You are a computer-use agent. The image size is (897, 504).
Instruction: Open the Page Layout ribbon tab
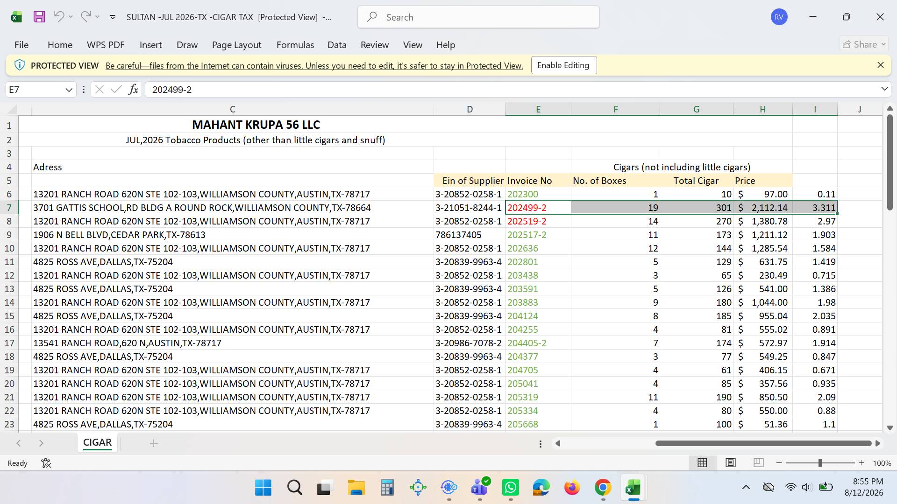point(236,45)
